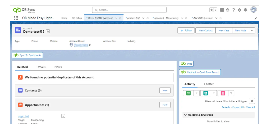Open Log a Call dropdown arrow
The height and width of the screenshot is (132, 268).
pyautogui.click(x=214, y=93)
